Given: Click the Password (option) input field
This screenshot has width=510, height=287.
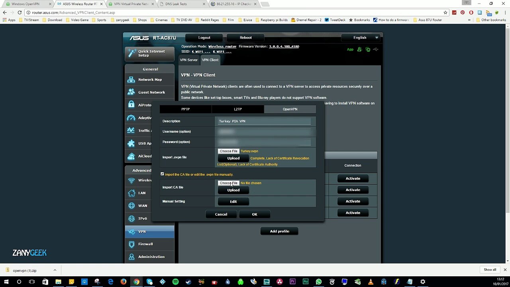Looking at the screenshot, I should click(264, 142).
